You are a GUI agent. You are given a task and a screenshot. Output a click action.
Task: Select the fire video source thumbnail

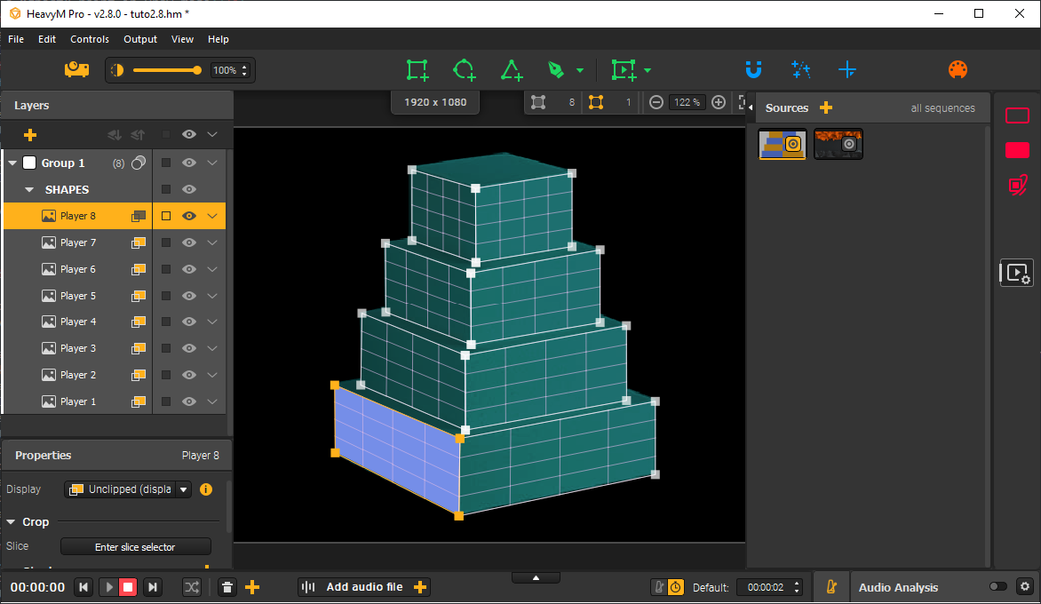click(838, 144)
